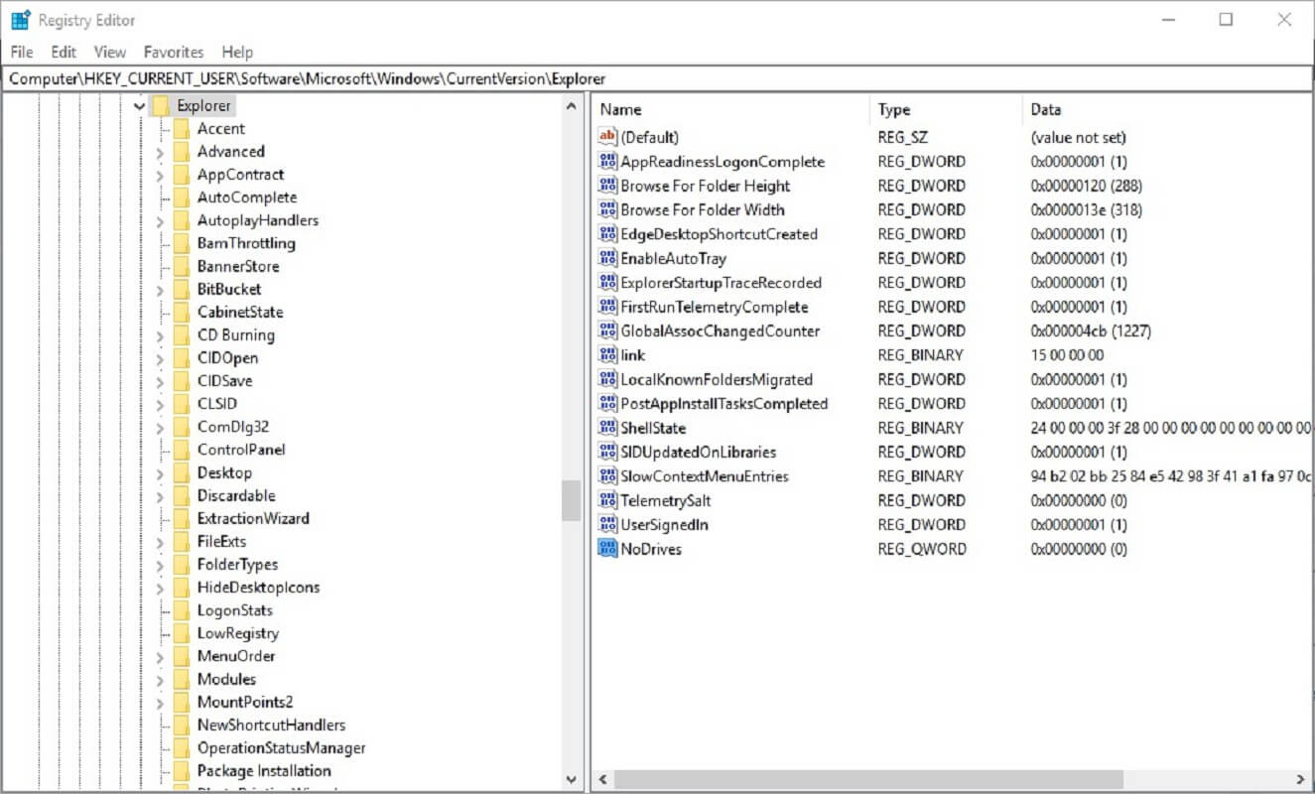Image resolution: width=1315 pixels, height=794 pixels.
Task: Click the Browse For Folder Width value icon
Action: point(607,209)
